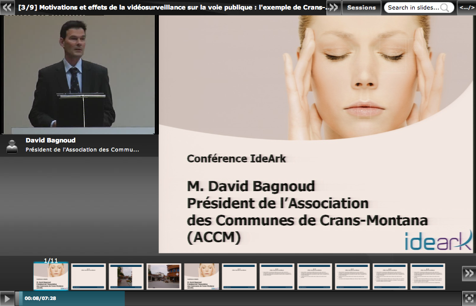Click the truncated Président de l'Association subtitle

(x=82, y=149)
